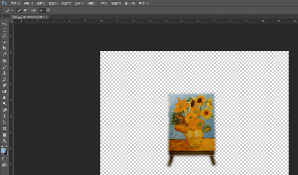Close the jpg document tab

point(46,17)
